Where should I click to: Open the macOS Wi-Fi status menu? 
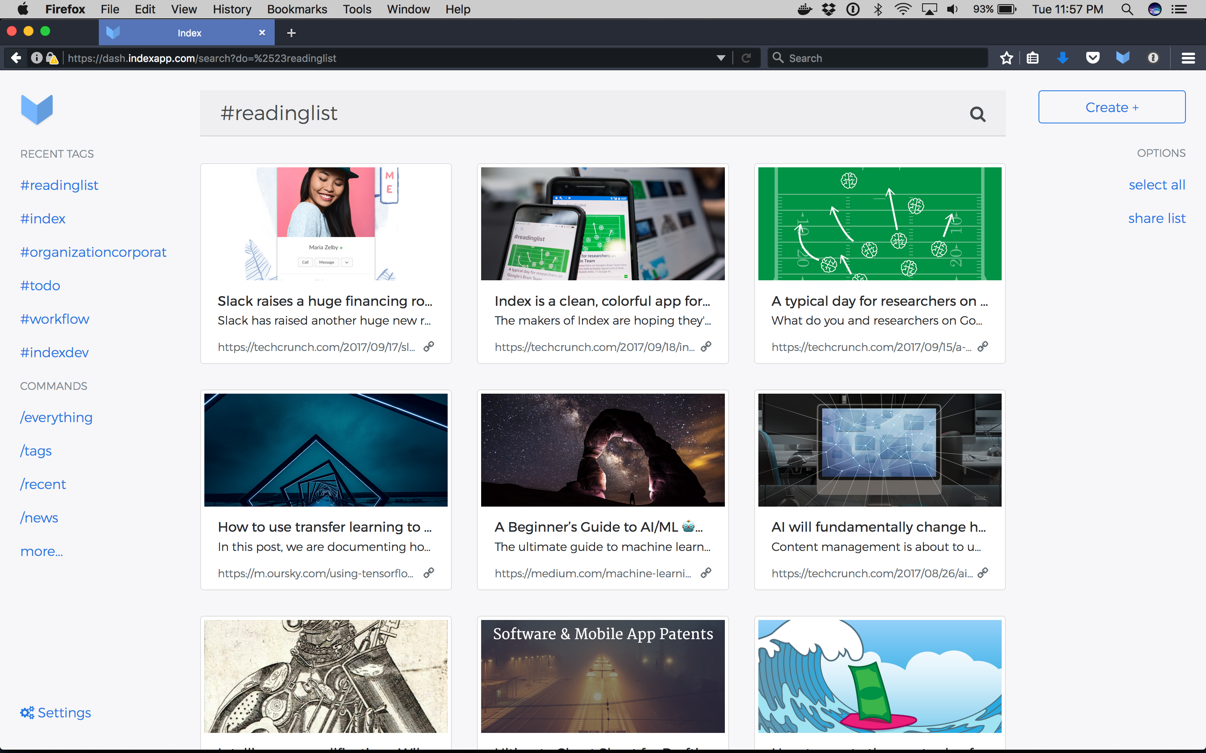pyautogui.click(x=902, y=9)
